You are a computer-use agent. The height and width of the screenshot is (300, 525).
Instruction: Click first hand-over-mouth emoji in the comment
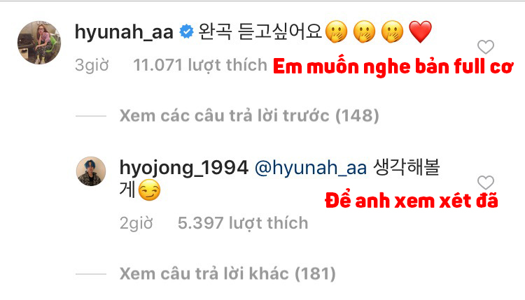[x=337, y=31]
